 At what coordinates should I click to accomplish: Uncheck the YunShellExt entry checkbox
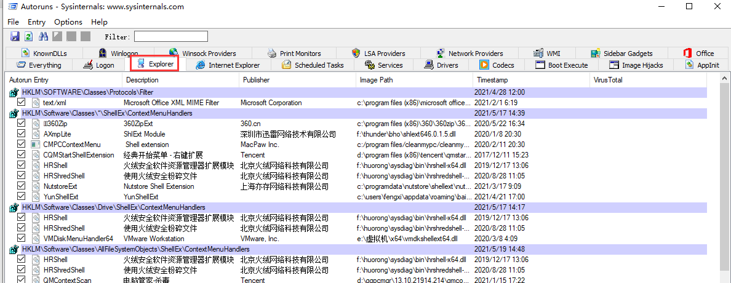tap(21, 196)
